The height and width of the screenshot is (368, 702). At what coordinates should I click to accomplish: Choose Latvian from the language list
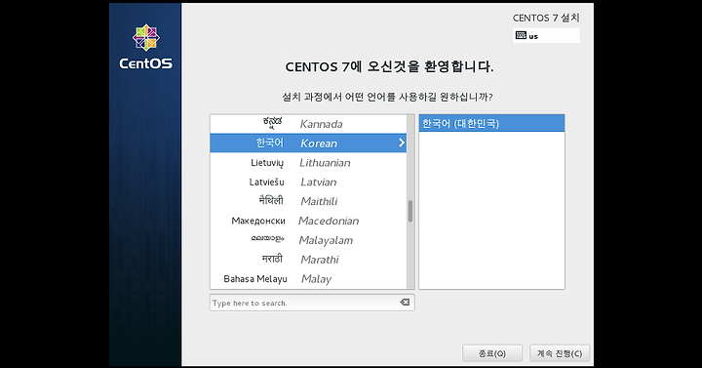(x=308, y=182)
